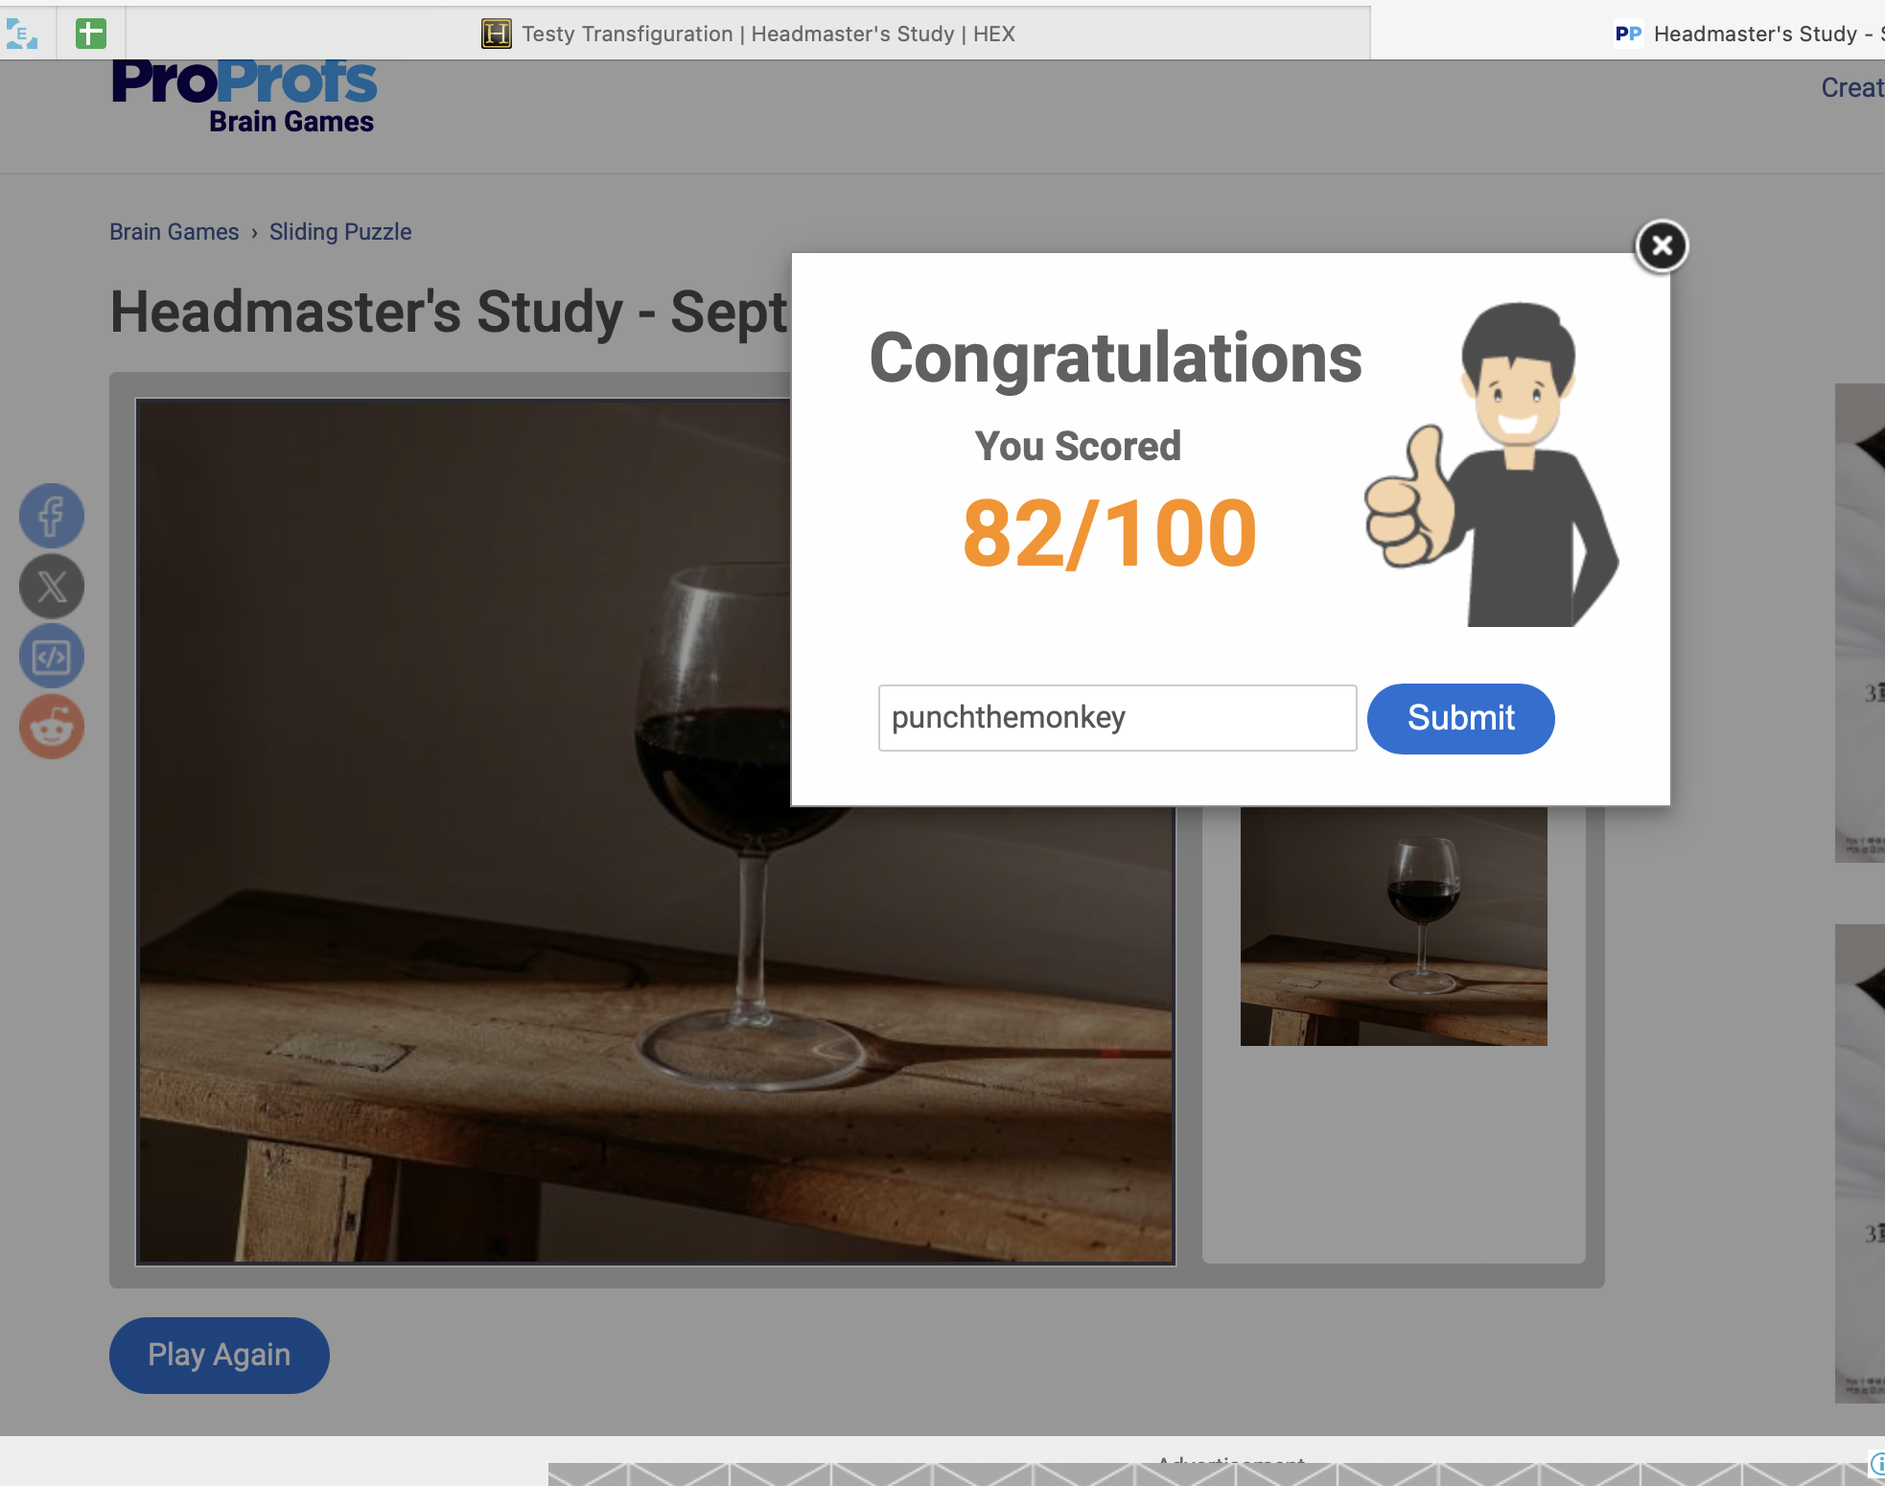
Task: Click the embed code share icon
Action: click(x=52, y=657)
